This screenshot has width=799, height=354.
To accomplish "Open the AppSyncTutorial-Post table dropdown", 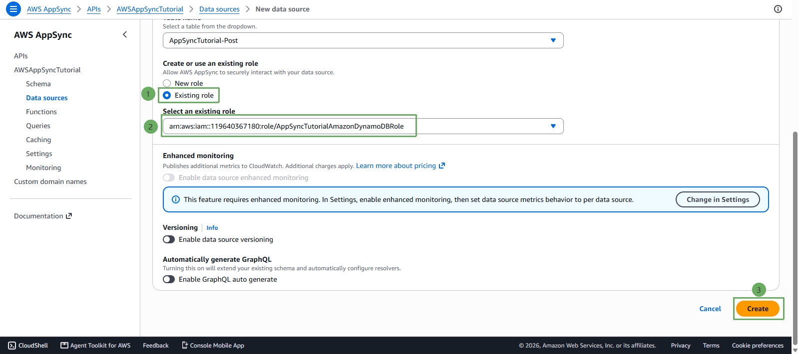I will [x=363, y=40].
